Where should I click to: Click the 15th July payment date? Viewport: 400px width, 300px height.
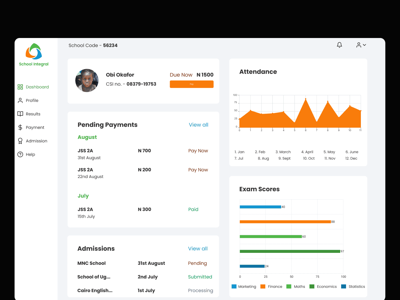86,216
